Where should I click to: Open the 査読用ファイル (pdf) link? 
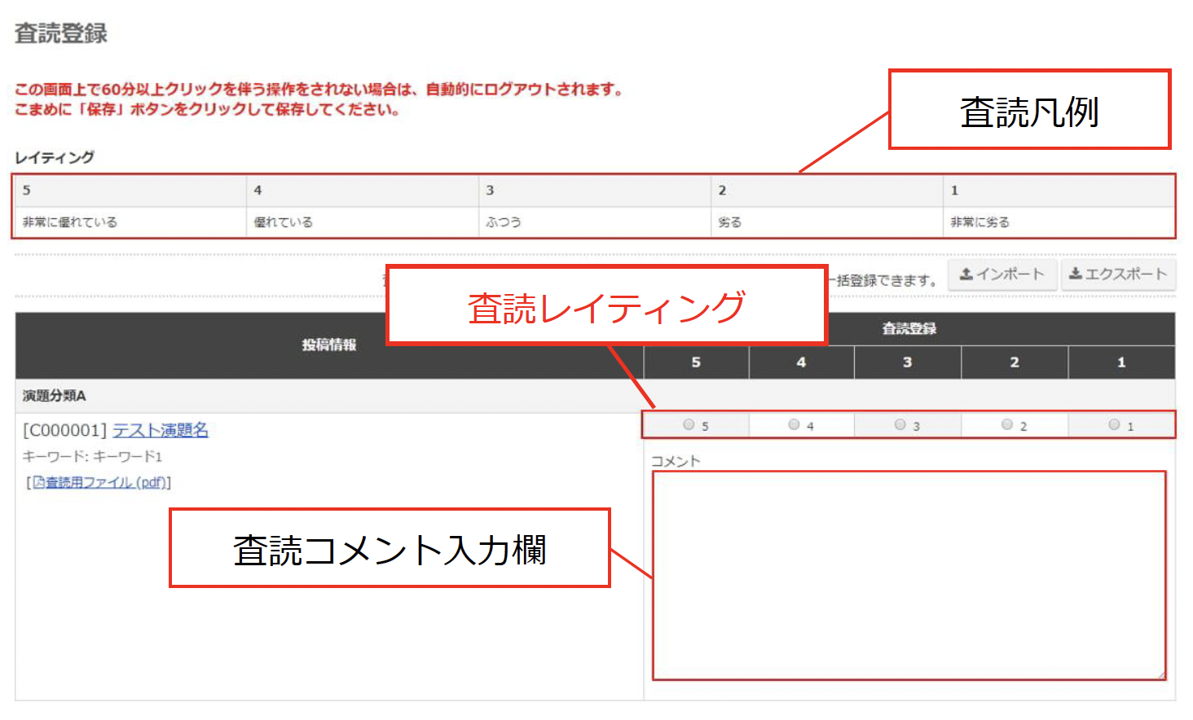click(106, 483)
